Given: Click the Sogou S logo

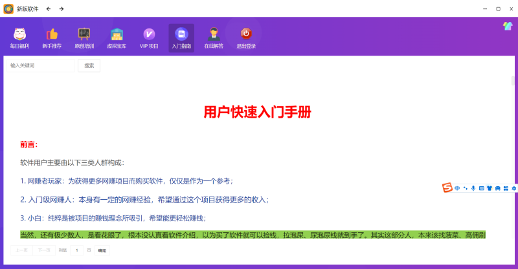Looking at the screenshot, I should (x=447, y=188).
